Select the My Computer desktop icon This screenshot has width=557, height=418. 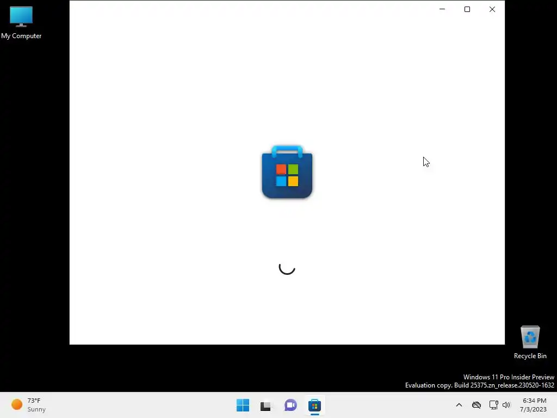click(21, 23)
